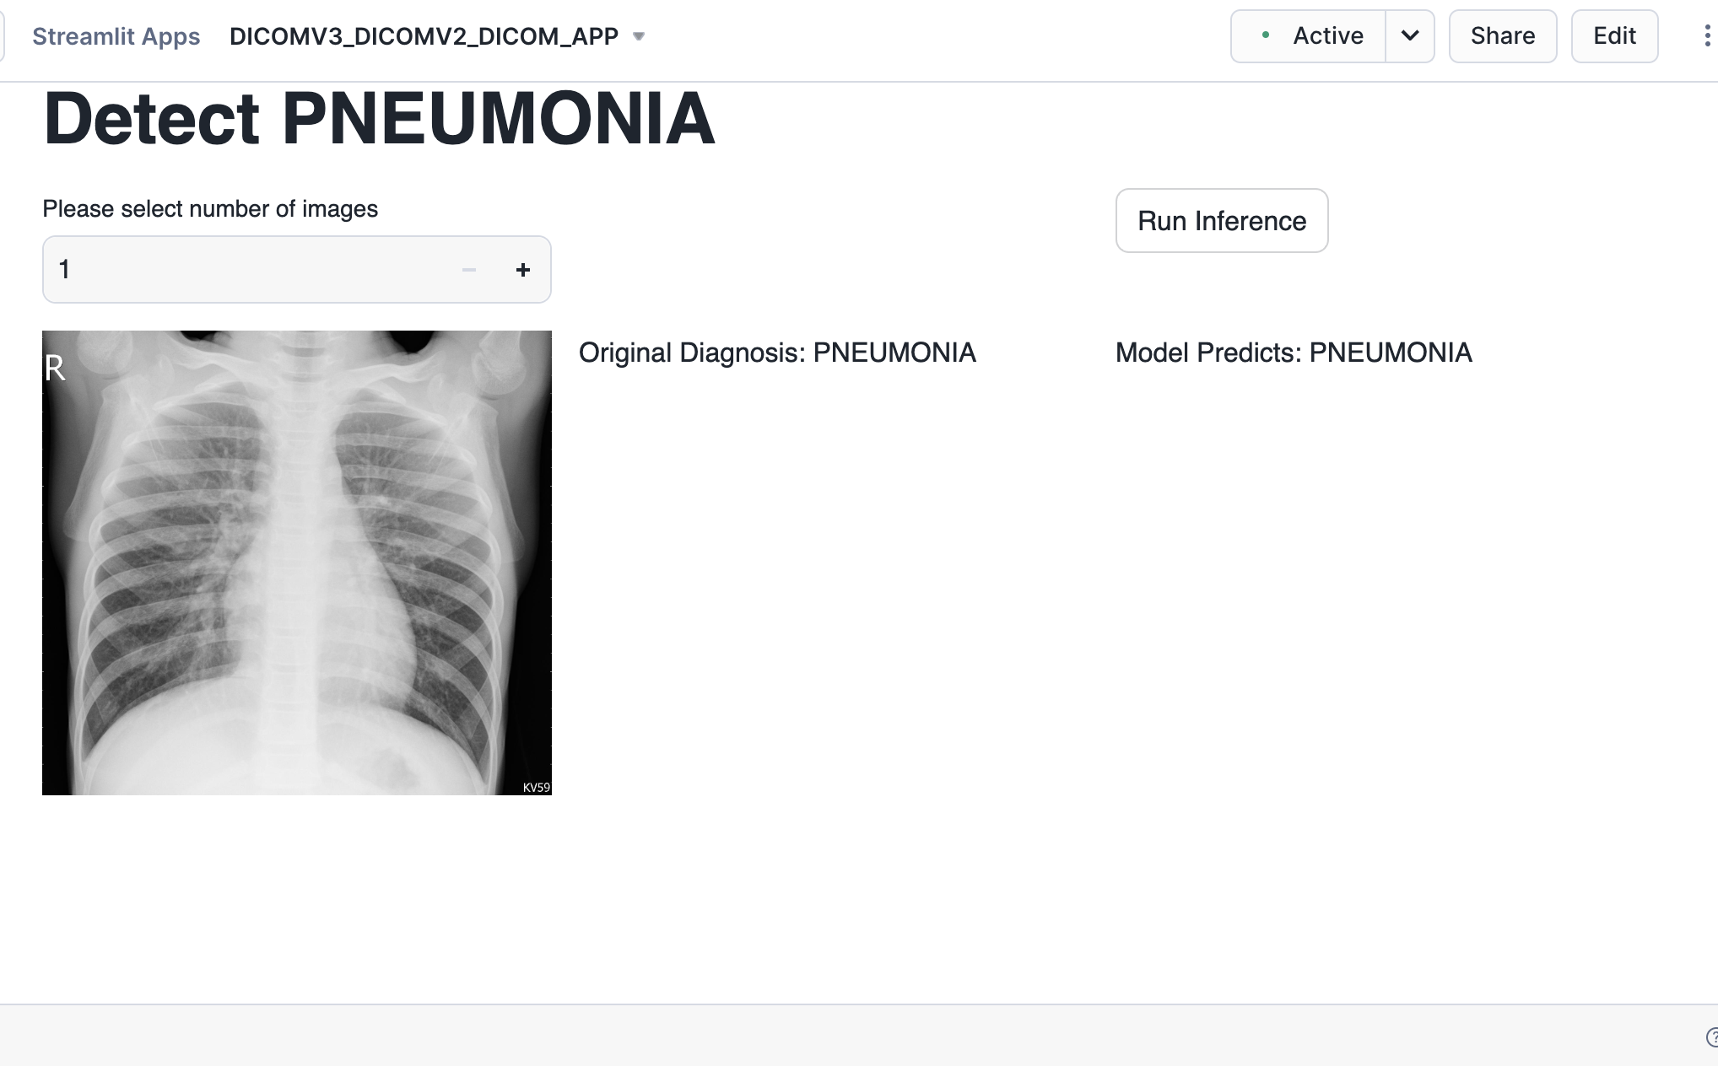
Task: Click the R marker on the X-ray
Action: click(x=55, y=369)
